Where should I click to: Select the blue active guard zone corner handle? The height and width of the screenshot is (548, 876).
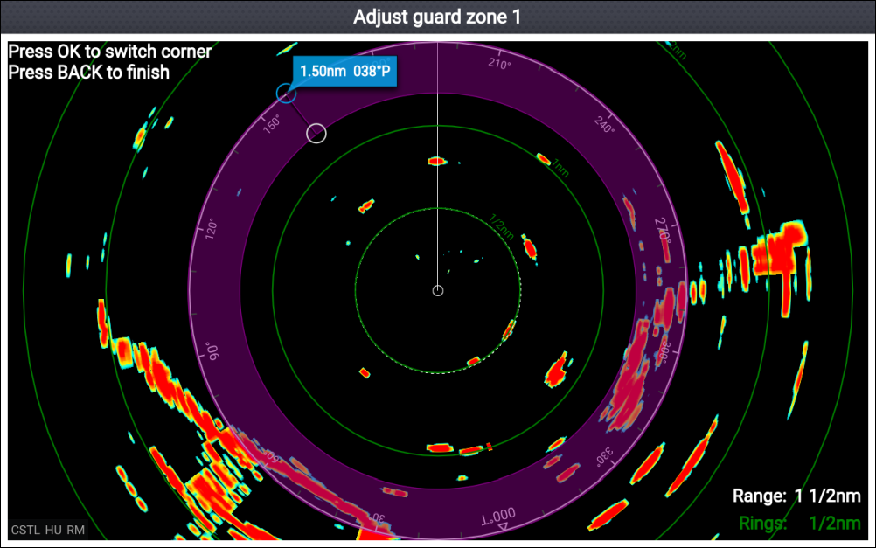(286, 94)
